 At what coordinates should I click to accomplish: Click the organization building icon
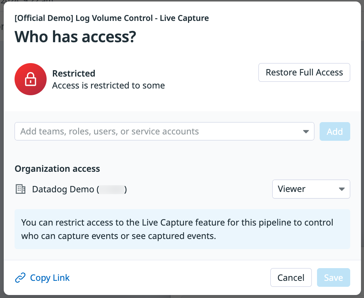pyautogui.click(x=20, y=189)
